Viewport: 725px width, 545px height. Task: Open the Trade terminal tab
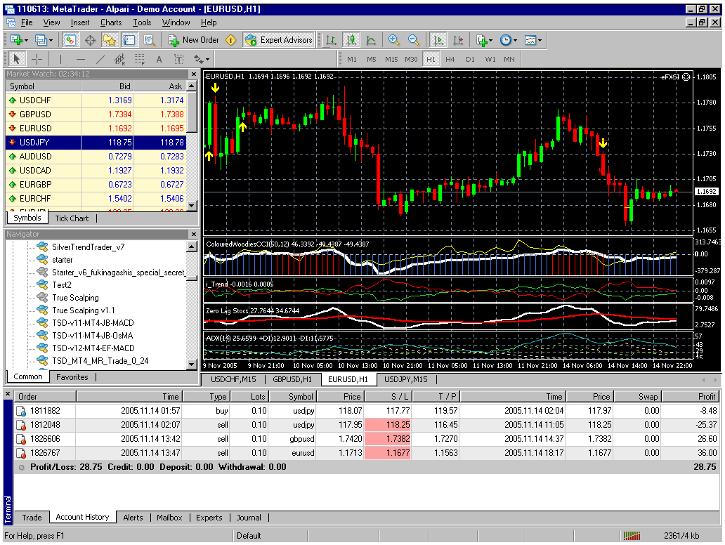32,518
